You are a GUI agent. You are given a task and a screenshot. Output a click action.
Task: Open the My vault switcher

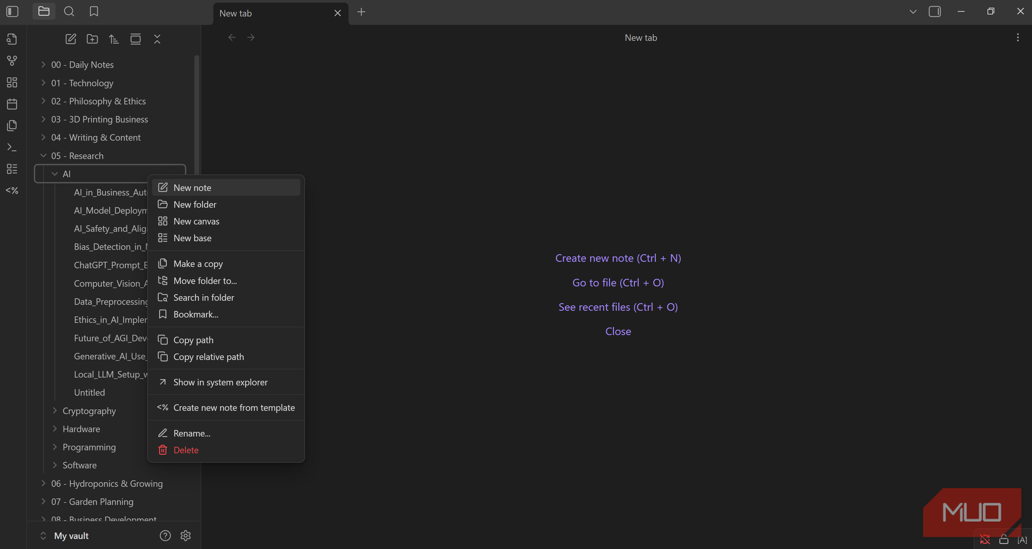tap(64, 535)
